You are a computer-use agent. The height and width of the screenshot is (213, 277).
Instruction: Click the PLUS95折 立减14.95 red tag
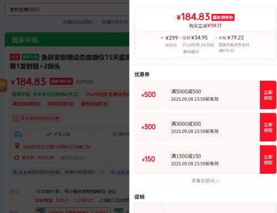pos(107,95)
